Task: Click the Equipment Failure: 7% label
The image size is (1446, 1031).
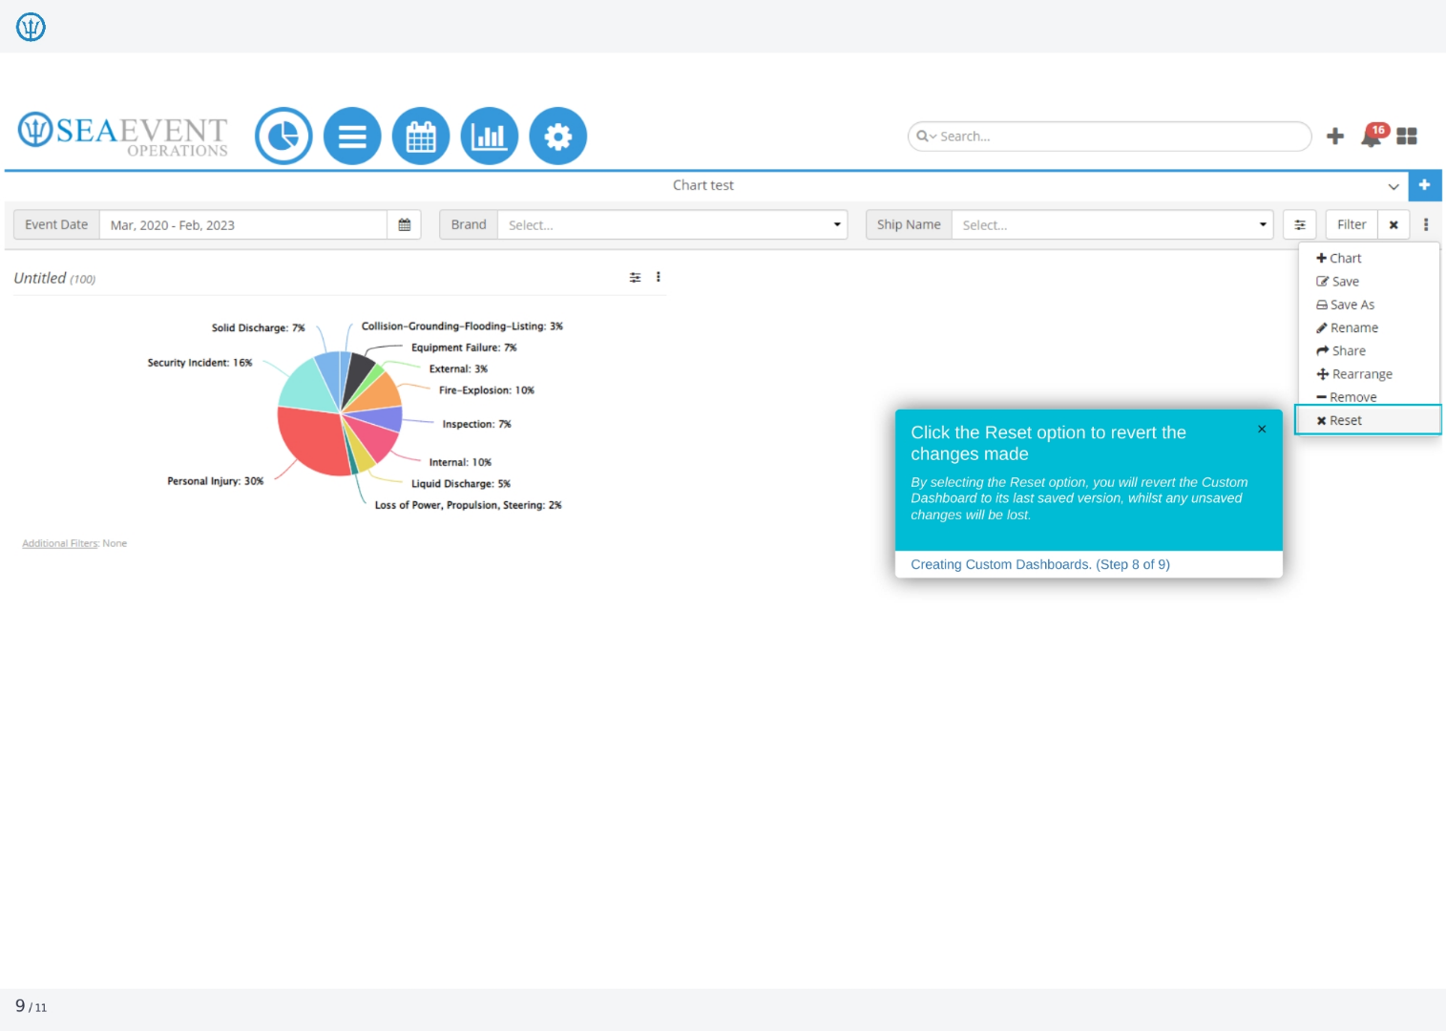Action: pyautogui.click(x=464, y=347)
